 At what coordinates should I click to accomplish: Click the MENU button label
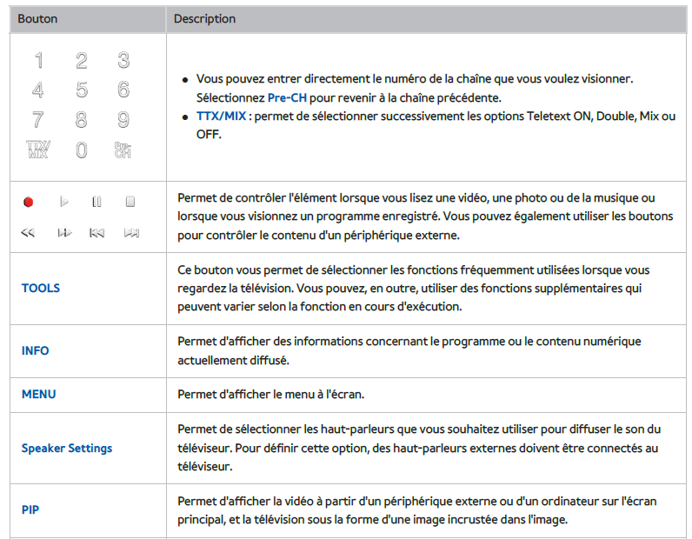coord(39,394)
